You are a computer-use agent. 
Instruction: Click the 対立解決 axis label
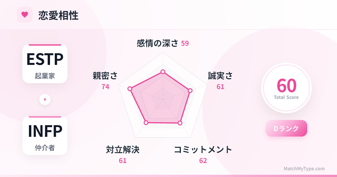pos(123,150)
